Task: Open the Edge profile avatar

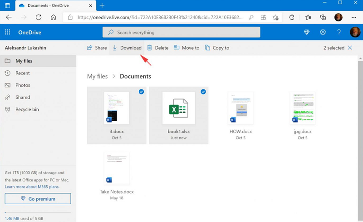Action: 338,17
